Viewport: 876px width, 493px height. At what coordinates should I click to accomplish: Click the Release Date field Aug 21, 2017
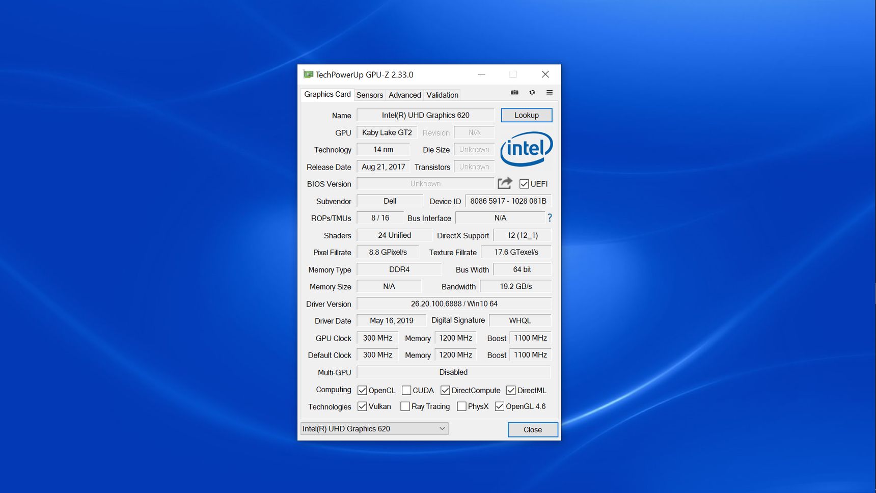(384, 167)
